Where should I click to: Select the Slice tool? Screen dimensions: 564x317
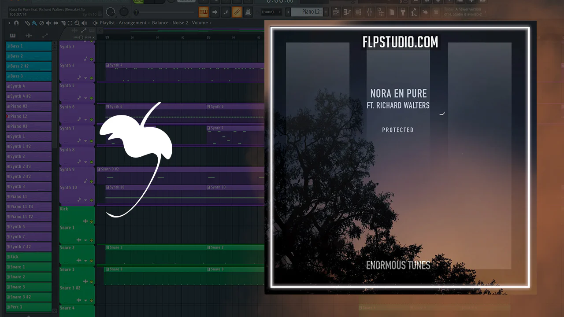63,23
